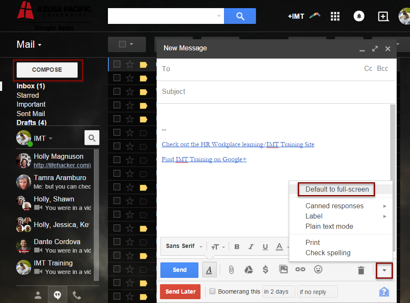Viewport: 410px width, 303px height.
Task: Click the blue search button
Action: click(x=240, y=16)
